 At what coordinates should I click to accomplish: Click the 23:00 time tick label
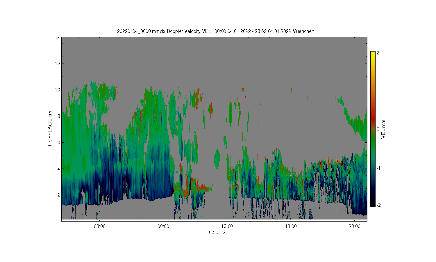[354, 226]
